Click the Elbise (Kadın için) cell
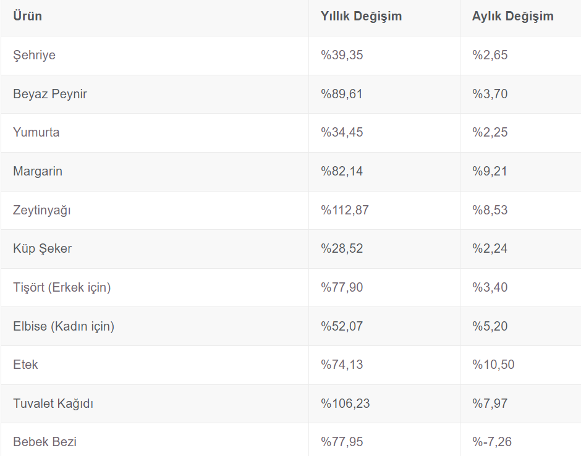Viewport: 581px width, 456px height. 64,326
